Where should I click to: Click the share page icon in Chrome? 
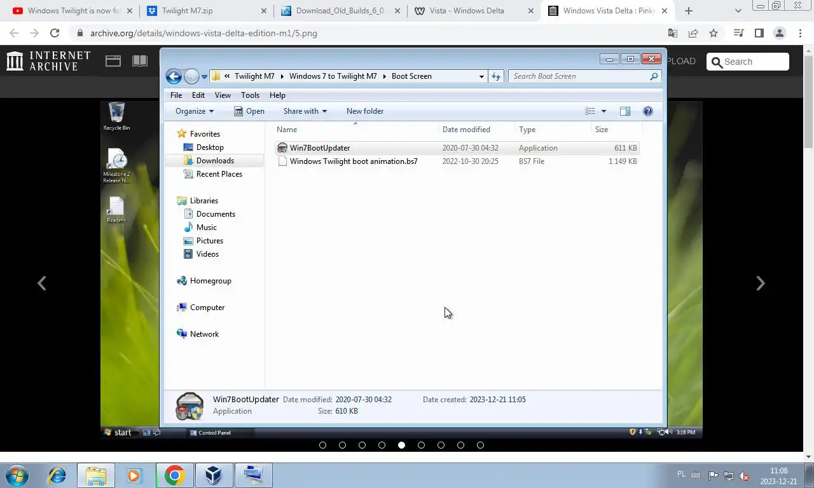(x=693, y=33)
